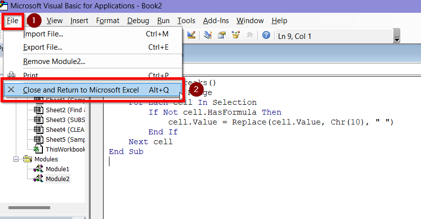Click the VBA app icon in the title bar
This screenshot has width=421, height=219.
tap(4, 5)
